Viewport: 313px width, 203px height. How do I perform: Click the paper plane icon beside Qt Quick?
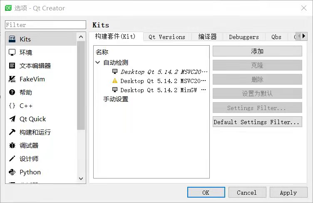point(12,119)
